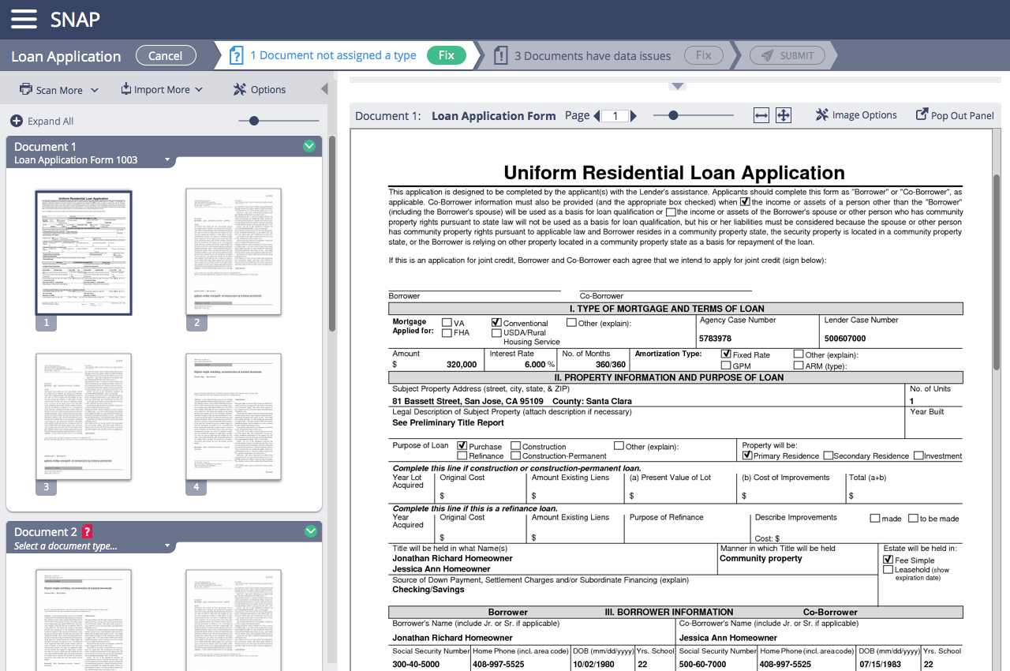Toggle the Conventional mortgage checkbox
The height and width of the screenshot is (671, 1010).
click(496, 323)
